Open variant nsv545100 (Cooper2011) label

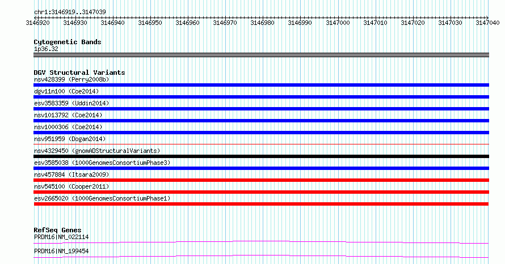[71, 186]
